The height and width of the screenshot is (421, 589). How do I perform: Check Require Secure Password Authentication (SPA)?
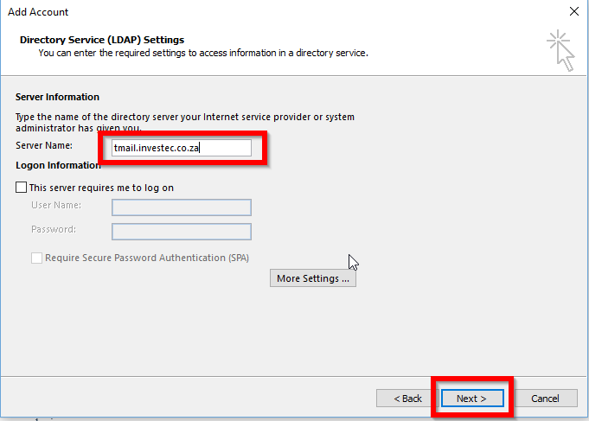coord(37,258)
